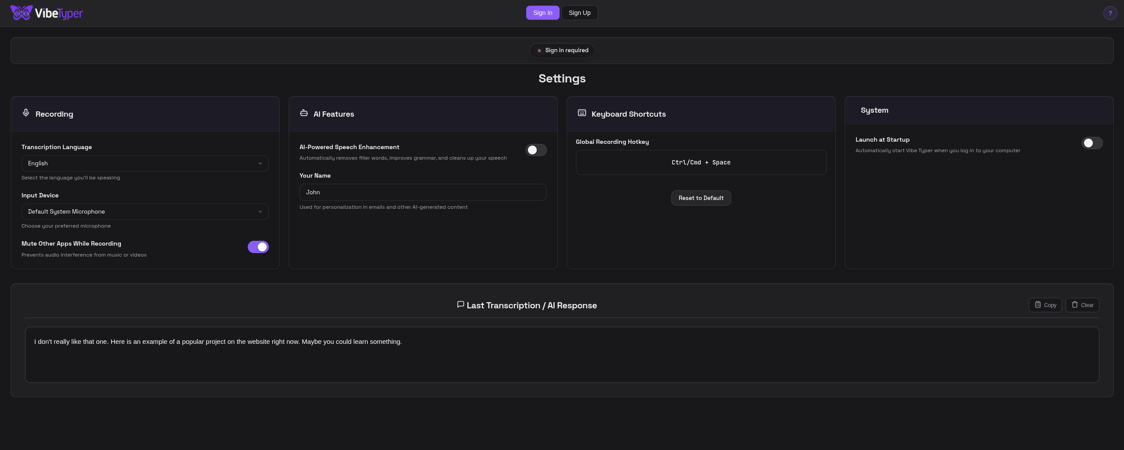Click the speech bubble icon by Last Transcription

click(460, 304)
